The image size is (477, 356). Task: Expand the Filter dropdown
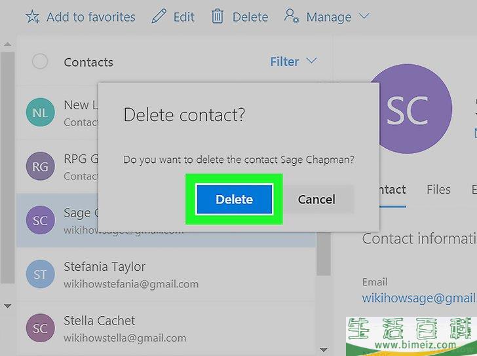coord(294,62)
